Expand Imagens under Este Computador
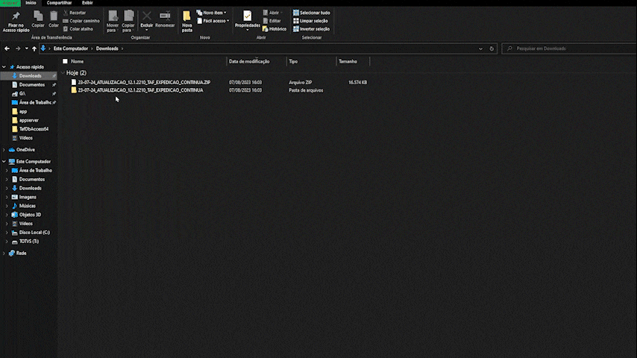The width and height of the screenshot is (637, 358). point(7,197)
